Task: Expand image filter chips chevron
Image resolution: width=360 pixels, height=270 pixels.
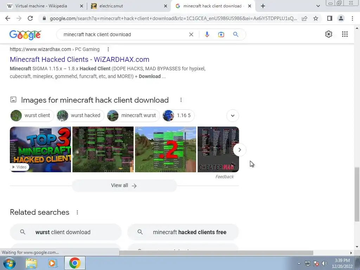Action: pyautogui.click(x=233, y=115)
